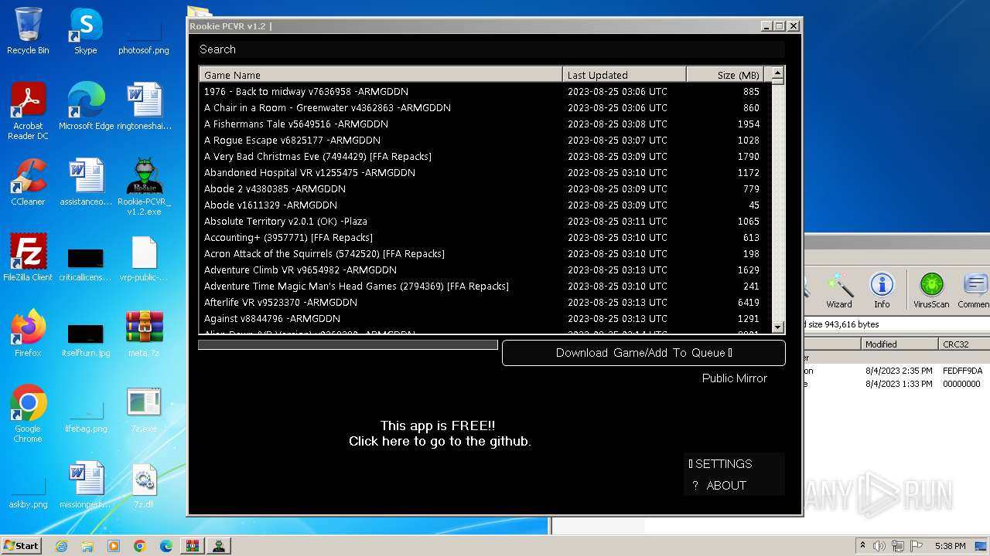The image size is (990, 556).
Task: Select the ringtoneshai Word document icon
Action: (144, 106)
